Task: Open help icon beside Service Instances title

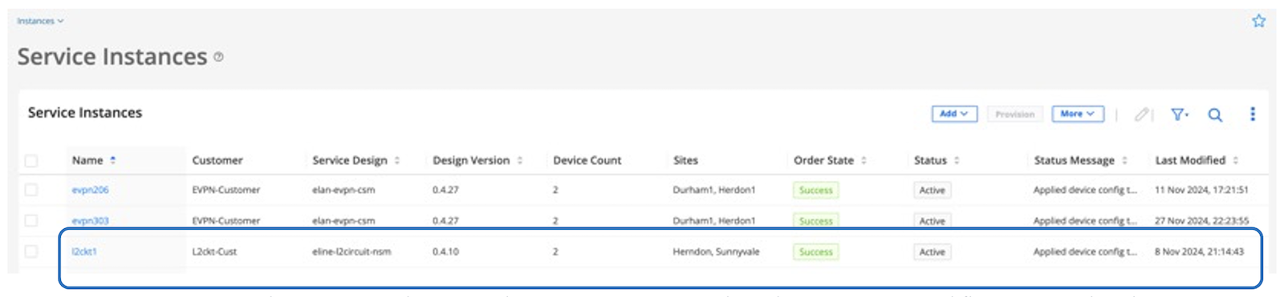Action: [x=218, y=58]
